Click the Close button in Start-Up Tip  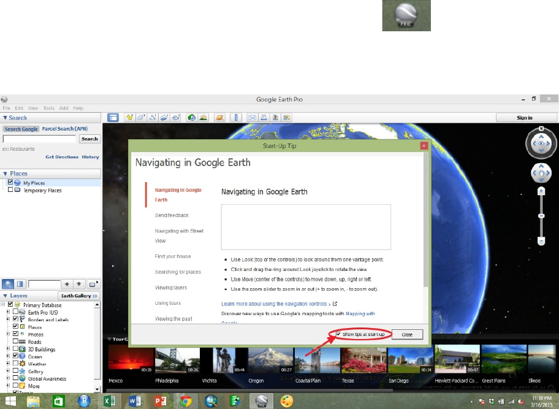click(x=407, y=334)
